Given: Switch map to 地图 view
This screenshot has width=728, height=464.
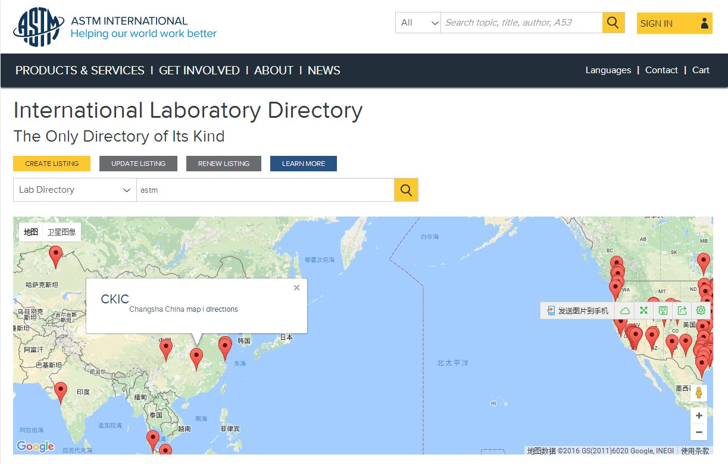Looking at the screenshot, I should tap(31, 232).
